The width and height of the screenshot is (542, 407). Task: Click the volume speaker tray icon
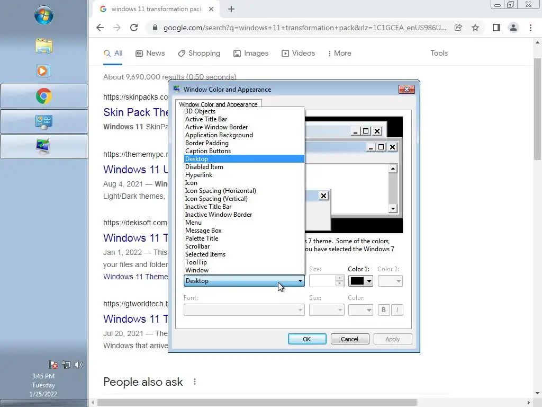coord(79,365)
